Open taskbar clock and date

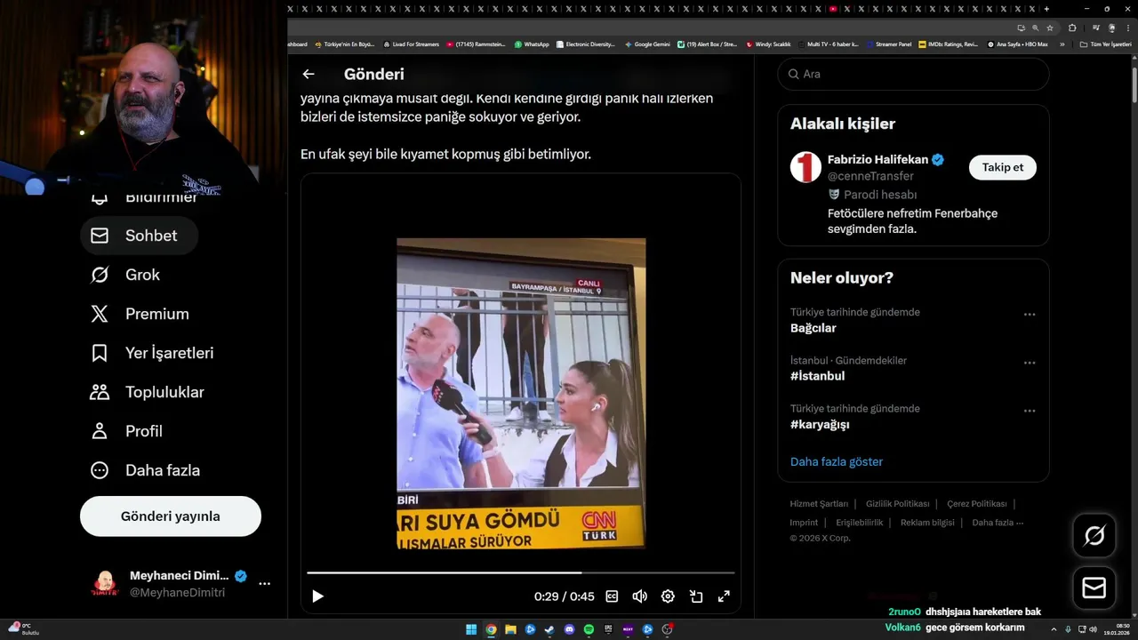pyautogui.click(x=1115, y=629)
